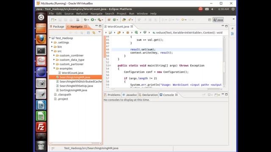Switch to the Problems tab
This screenshot has width=271, height=152.
coord(112,95)
